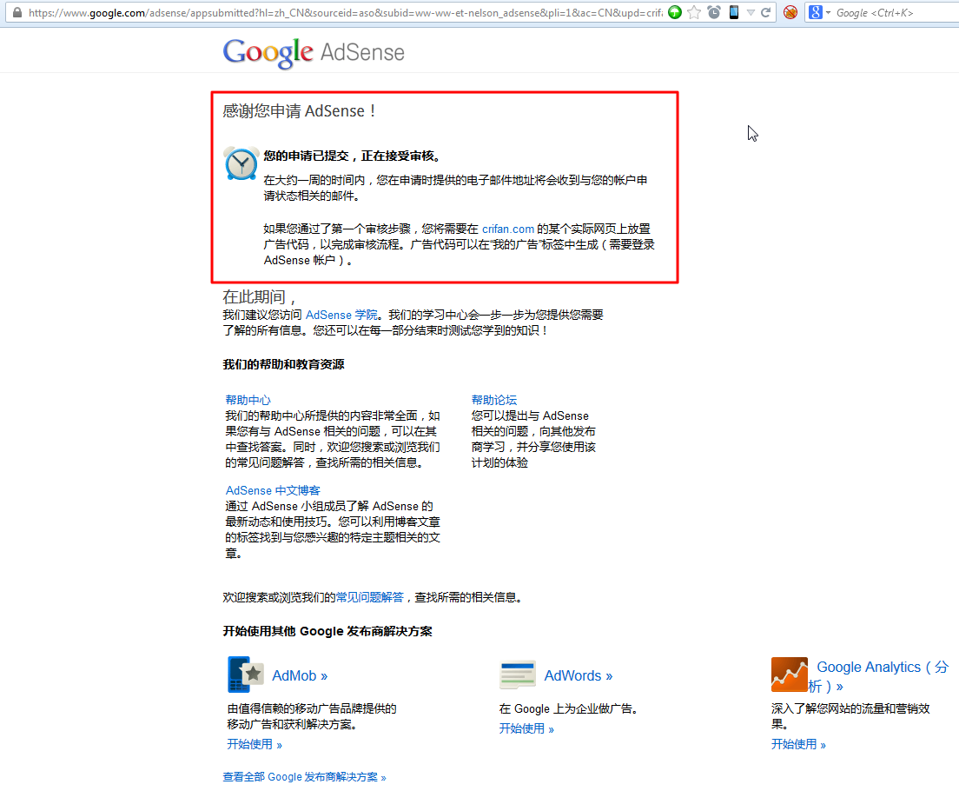Open the Google Analytics（分析）» link
This screenshot has width=959, height=791.
pos(879,676)
